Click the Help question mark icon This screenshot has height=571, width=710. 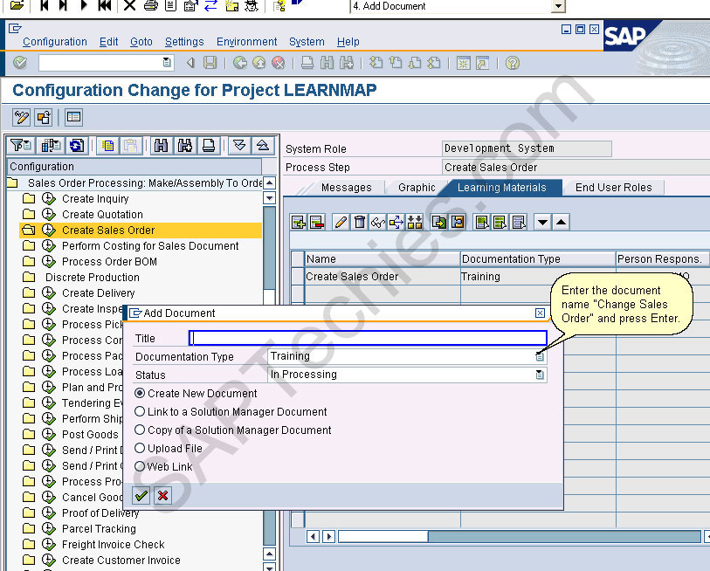(512, 63)
